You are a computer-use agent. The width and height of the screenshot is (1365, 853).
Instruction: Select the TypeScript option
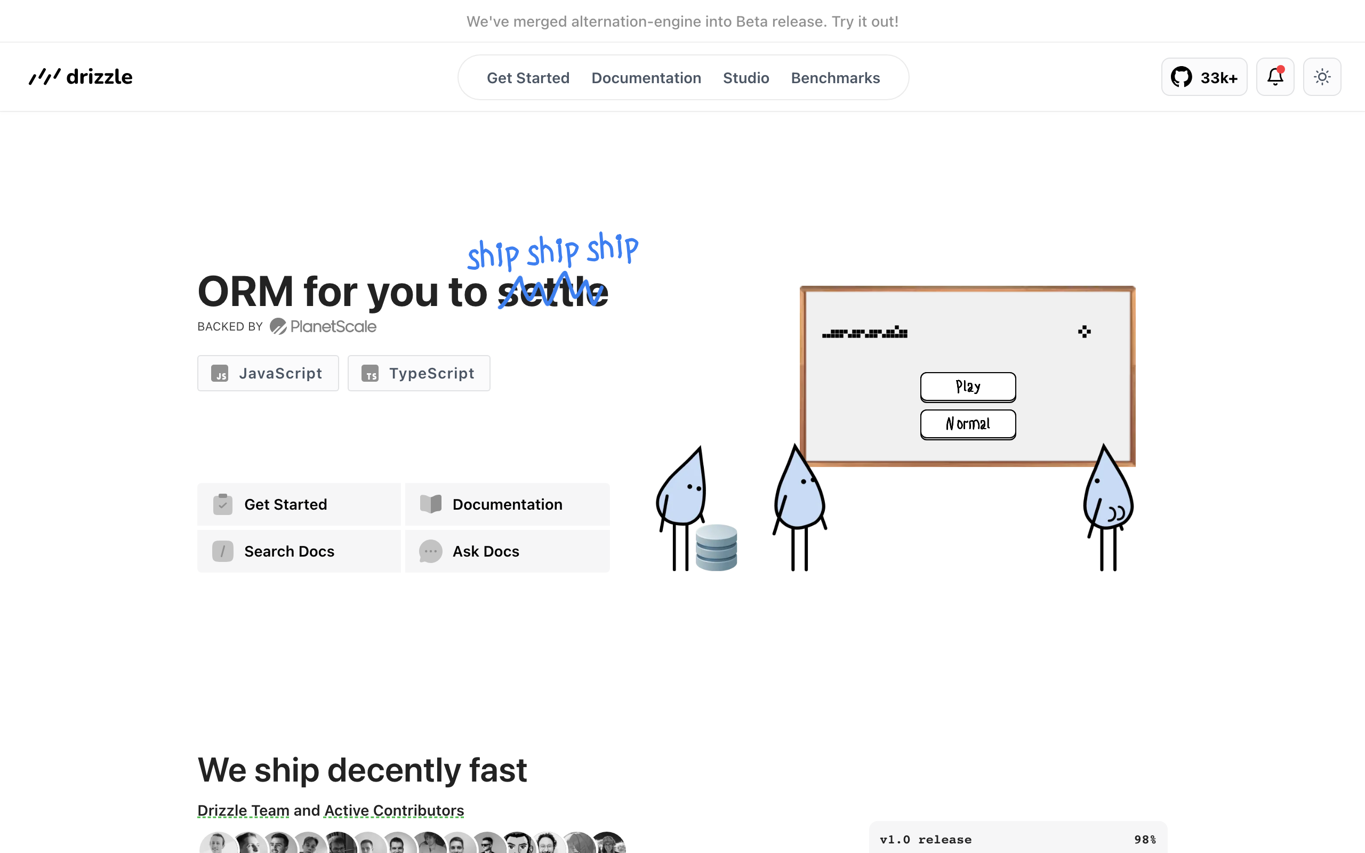pos(419,374)
